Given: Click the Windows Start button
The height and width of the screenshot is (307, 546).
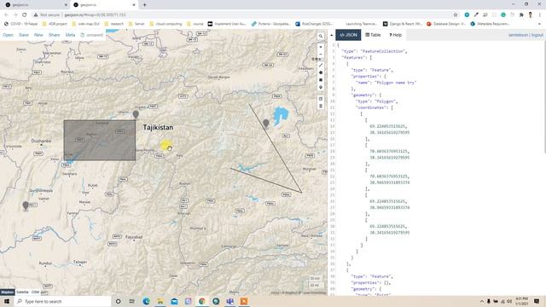Looking at the screenshot, I should [7, 301].
